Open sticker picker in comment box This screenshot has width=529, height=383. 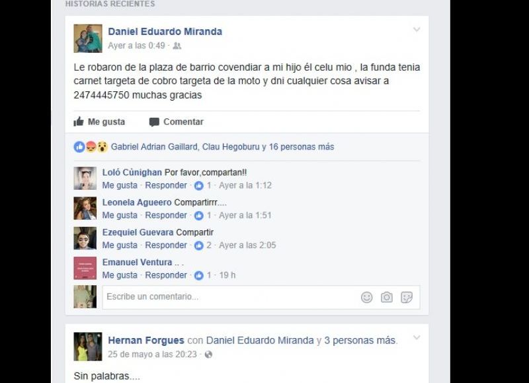click(407, 297)
